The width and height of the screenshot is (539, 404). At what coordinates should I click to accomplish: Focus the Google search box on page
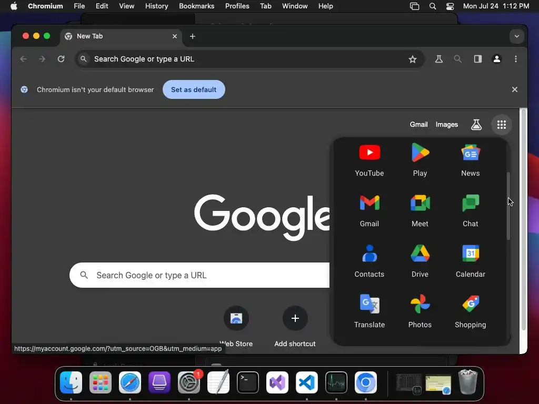click(199, 275)
